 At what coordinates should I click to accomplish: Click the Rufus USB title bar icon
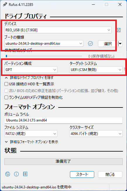[x=5, y=4]
